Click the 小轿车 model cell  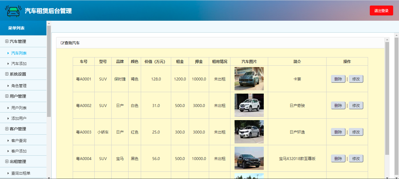[103, 132]
